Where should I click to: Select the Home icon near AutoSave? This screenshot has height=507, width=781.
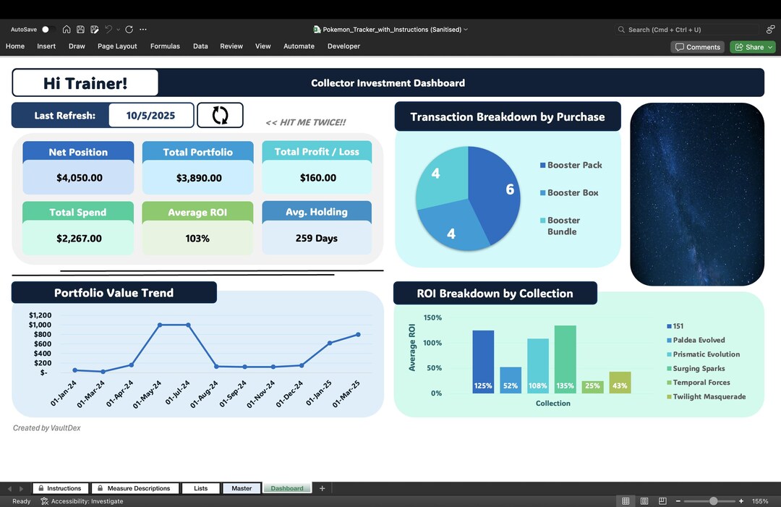tap(67, 30)
